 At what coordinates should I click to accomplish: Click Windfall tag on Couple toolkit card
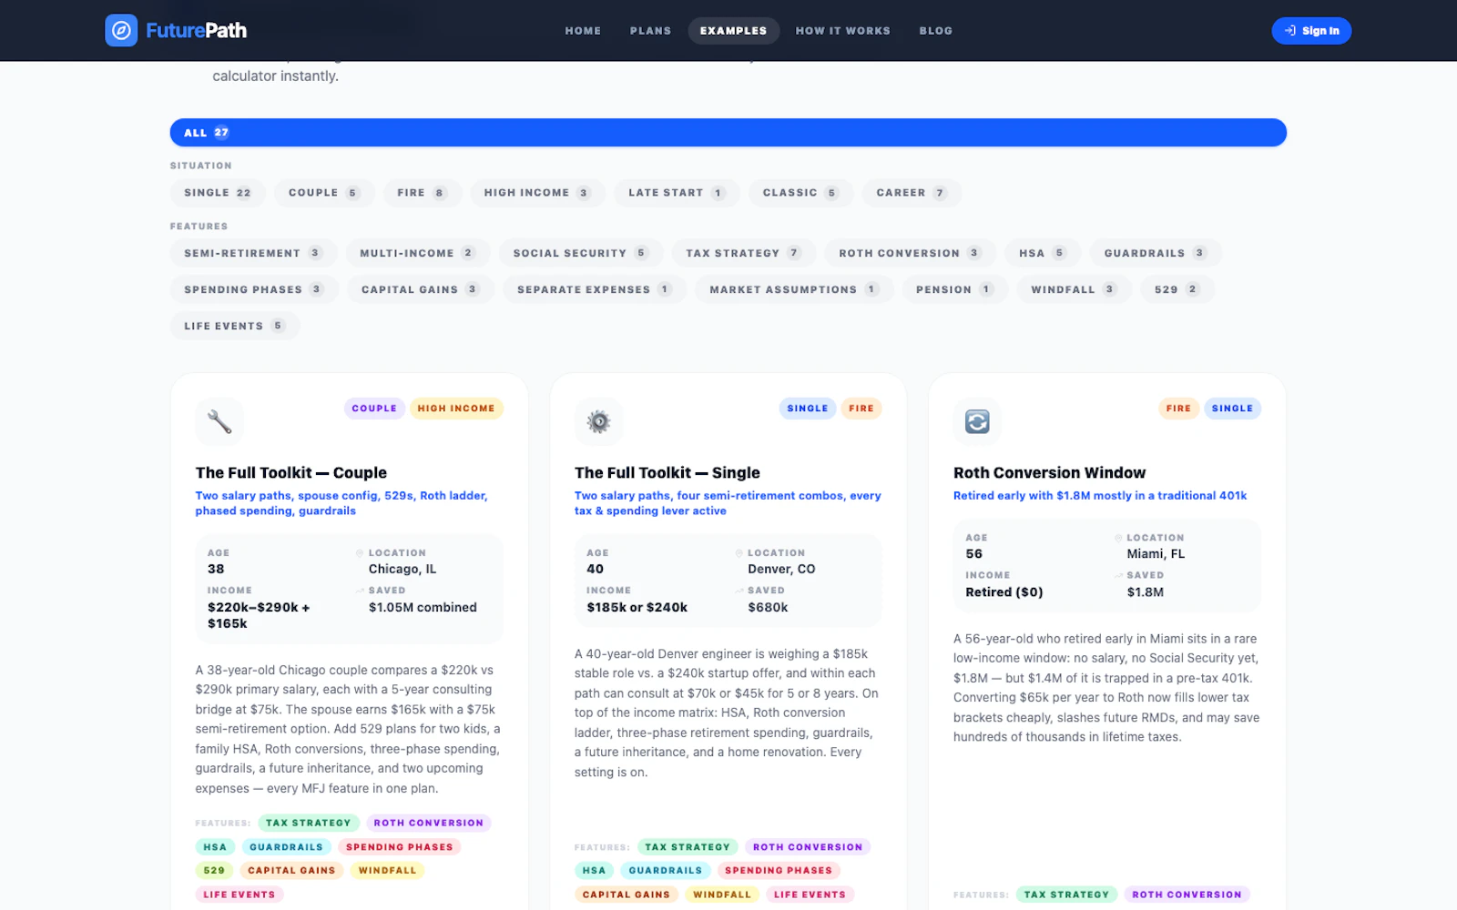pyautogui.click(x=387, y=871)
